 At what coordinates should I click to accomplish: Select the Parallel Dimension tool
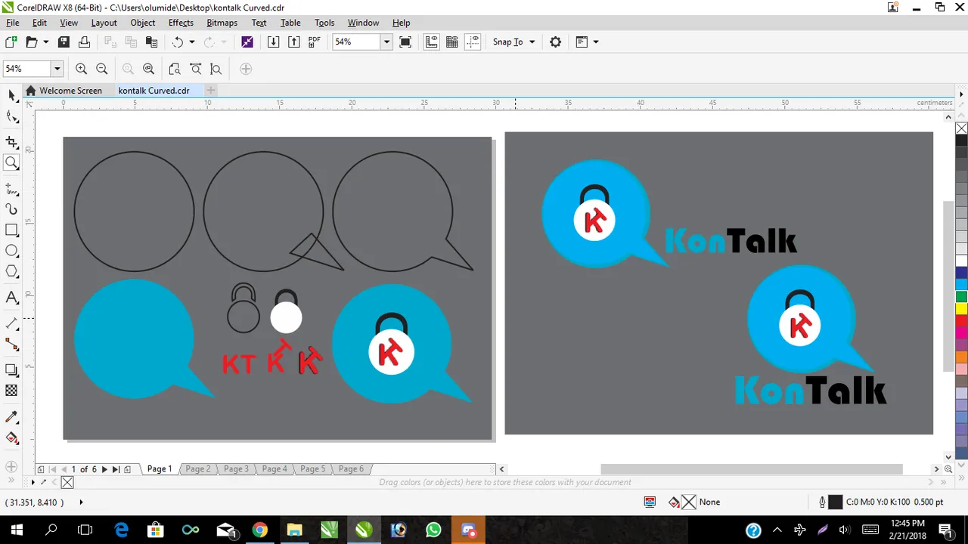[x=11, y=323]
